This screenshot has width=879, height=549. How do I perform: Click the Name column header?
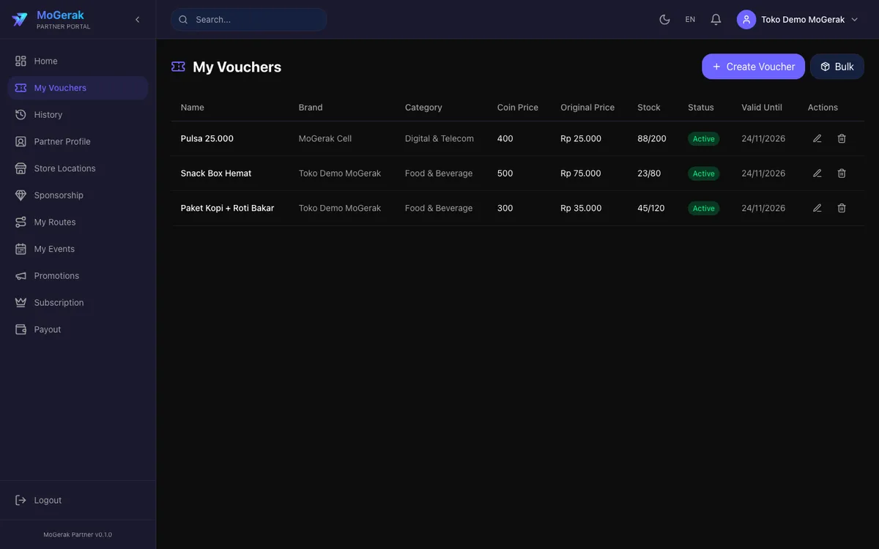(x=193, y=108)
